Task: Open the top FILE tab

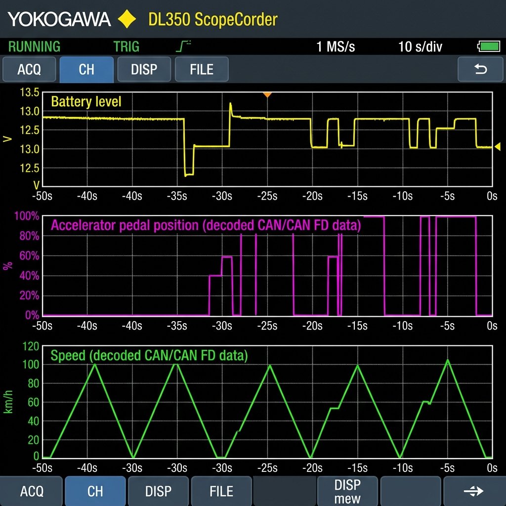Action: point(202,69)
